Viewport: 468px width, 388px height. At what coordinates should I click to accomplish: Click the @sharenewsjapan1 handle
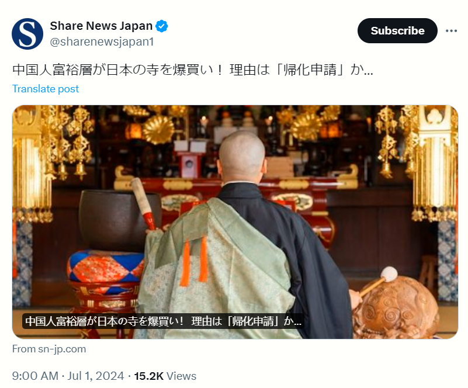point(102,42)
